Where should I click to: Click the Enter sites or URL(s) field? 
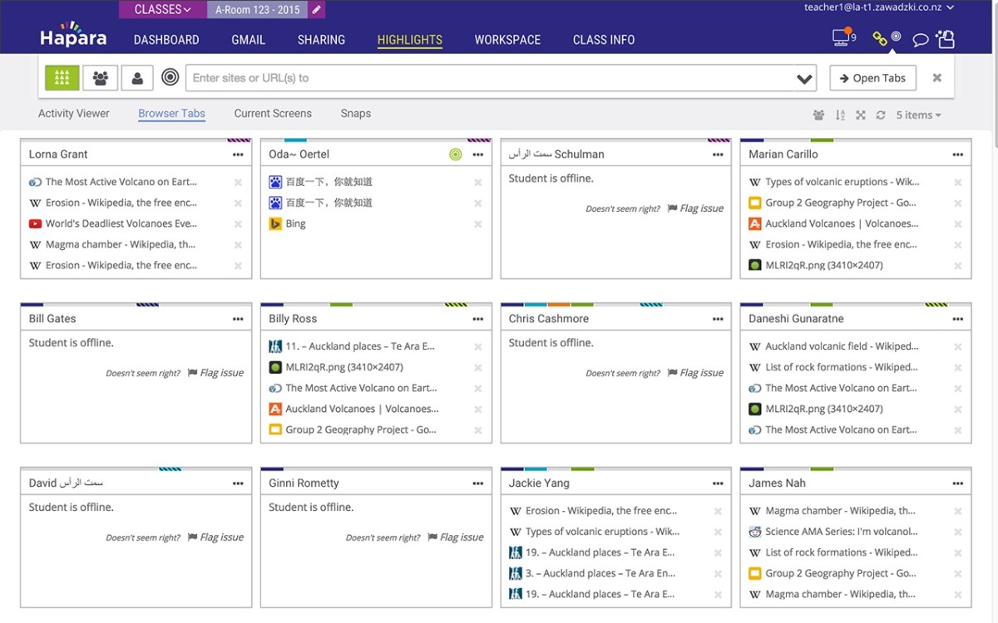(489, 78)
